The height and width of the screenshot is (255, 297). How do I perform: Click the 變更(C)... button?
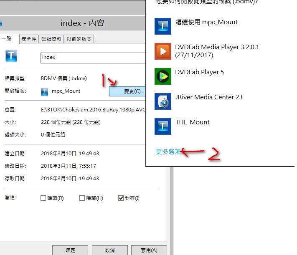pos(127,91)
